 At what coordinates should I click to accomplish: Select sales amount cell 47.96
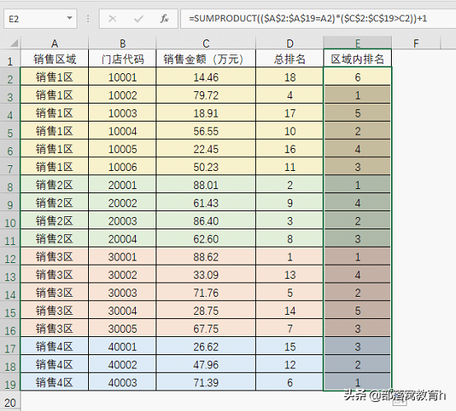pyautogui.click(x=206, y=364)
